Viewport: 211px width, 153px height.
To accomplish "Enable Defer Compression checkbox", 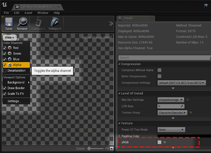I will point(159,76).
